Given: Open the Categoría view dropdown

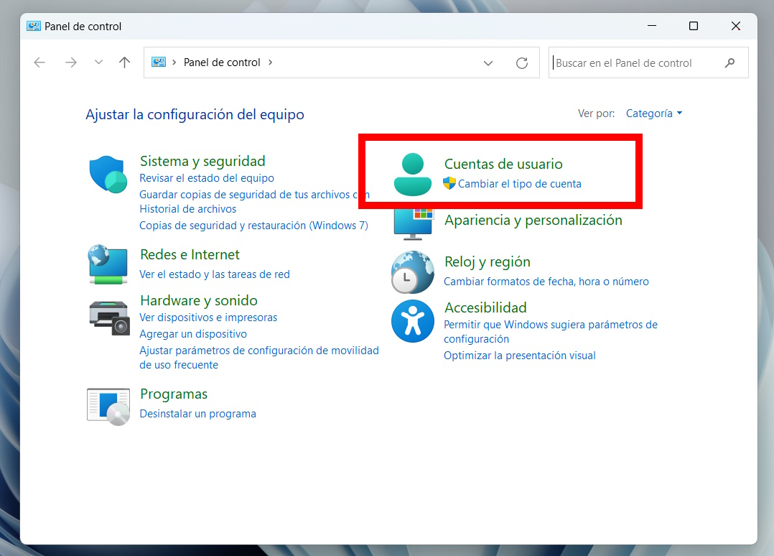Looking at the screenshot, I should (x=654, y=113).
